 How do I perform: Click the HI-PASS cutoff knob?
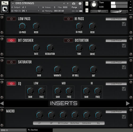point(79,26)
